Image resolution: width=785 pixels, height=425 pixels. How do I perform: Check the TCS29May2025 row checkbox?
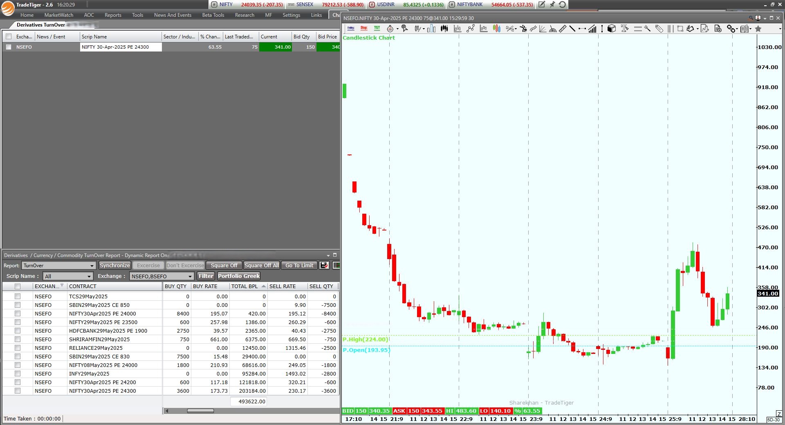(x=18, y=296)
